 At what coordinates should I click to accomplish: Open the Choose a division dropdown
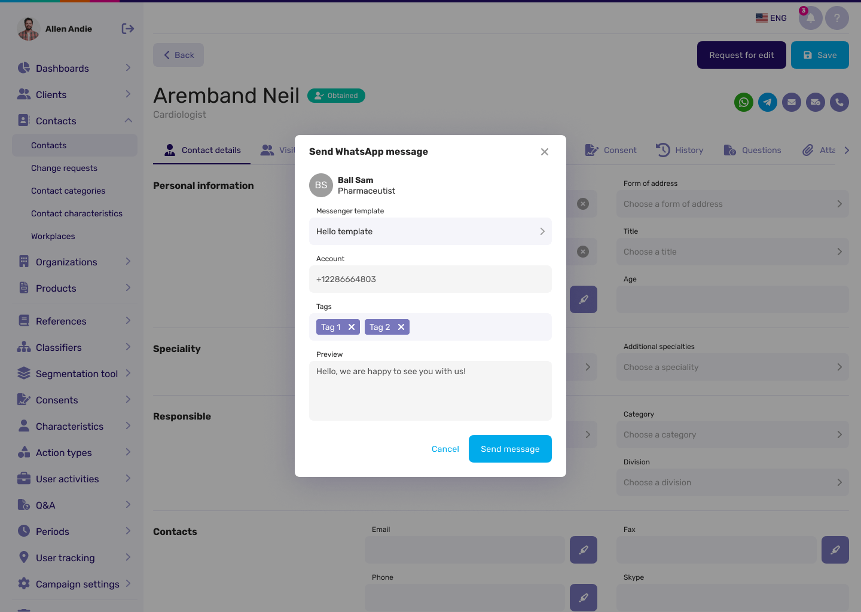[732, 482]
